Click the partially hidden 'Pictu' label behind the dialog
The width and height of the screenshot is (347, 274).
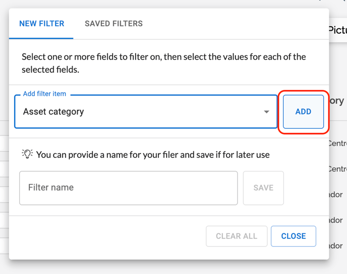337,30
